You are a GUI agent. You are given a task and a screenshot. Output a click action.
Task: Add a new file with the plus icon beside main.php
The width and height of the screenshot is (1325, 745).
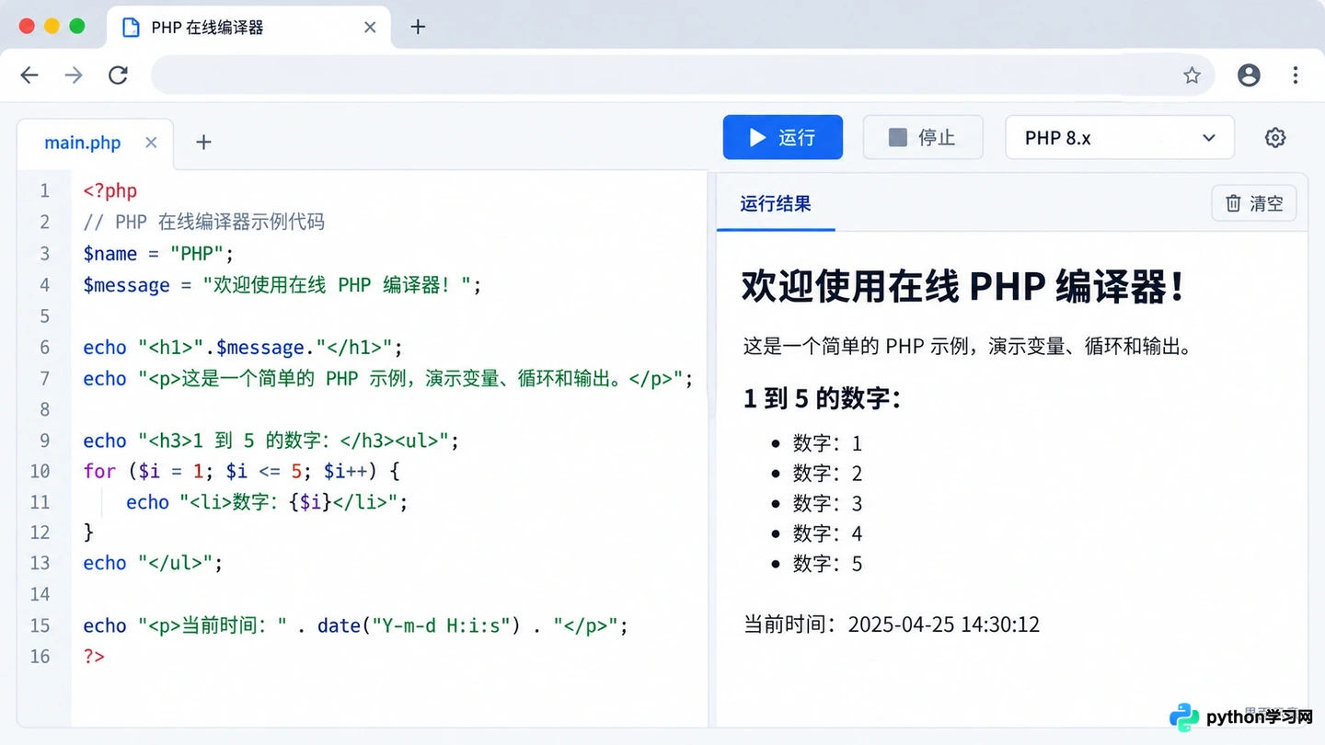tap(204, 142)
